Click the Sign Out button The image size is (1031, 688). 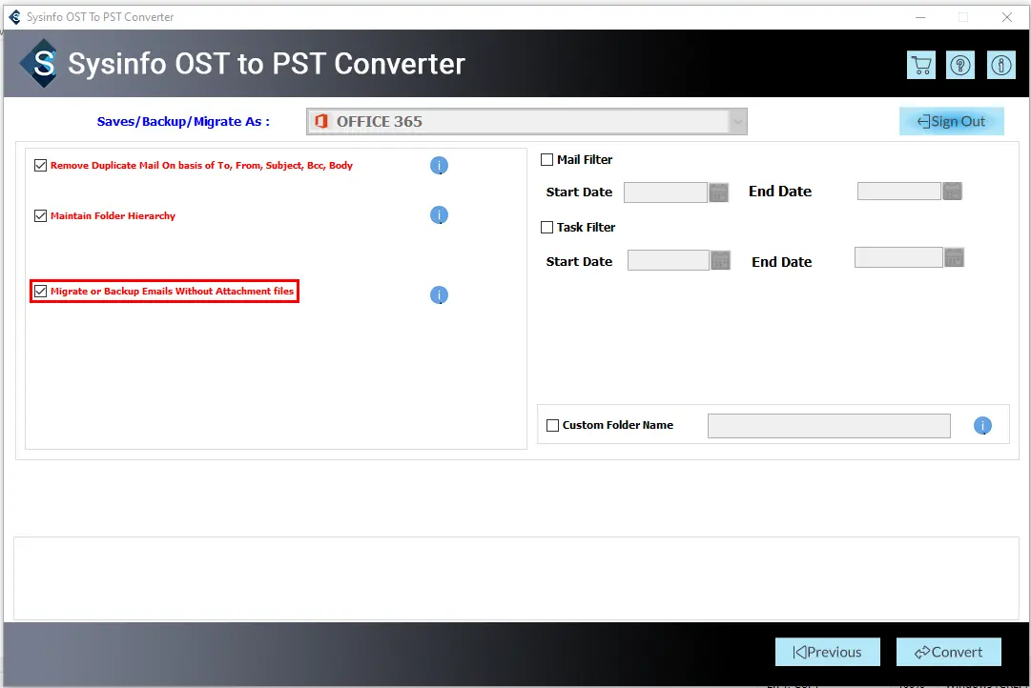click(x=952, y=122)
